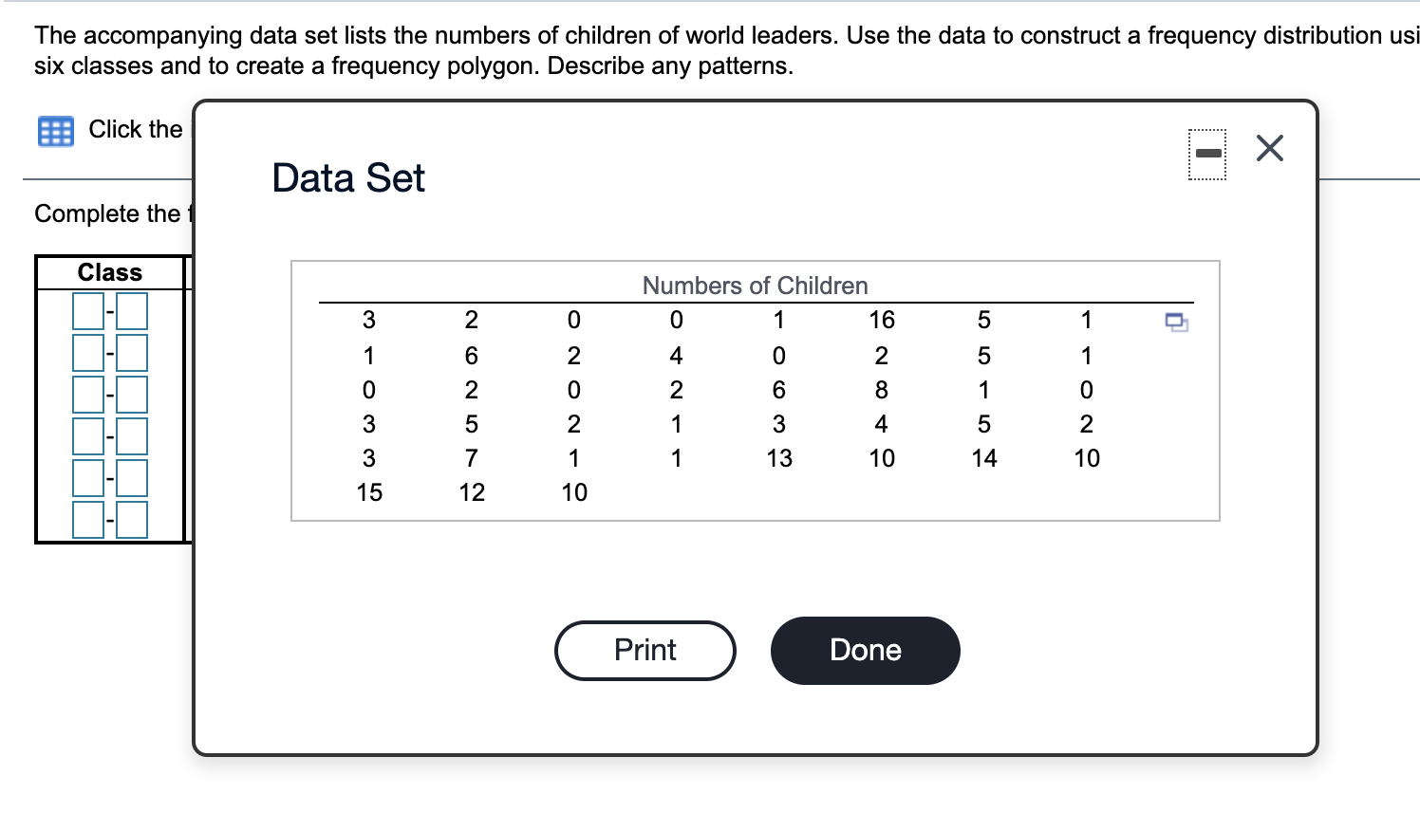
Task: Click the Print button
Action: [x=645, y=651]
